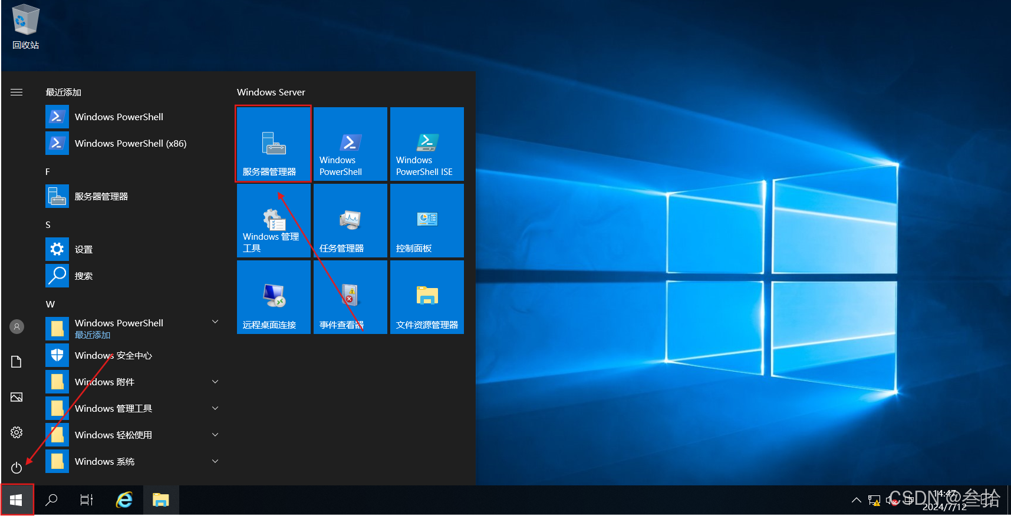
Task: Click the letter F group header
Action: 48,171
